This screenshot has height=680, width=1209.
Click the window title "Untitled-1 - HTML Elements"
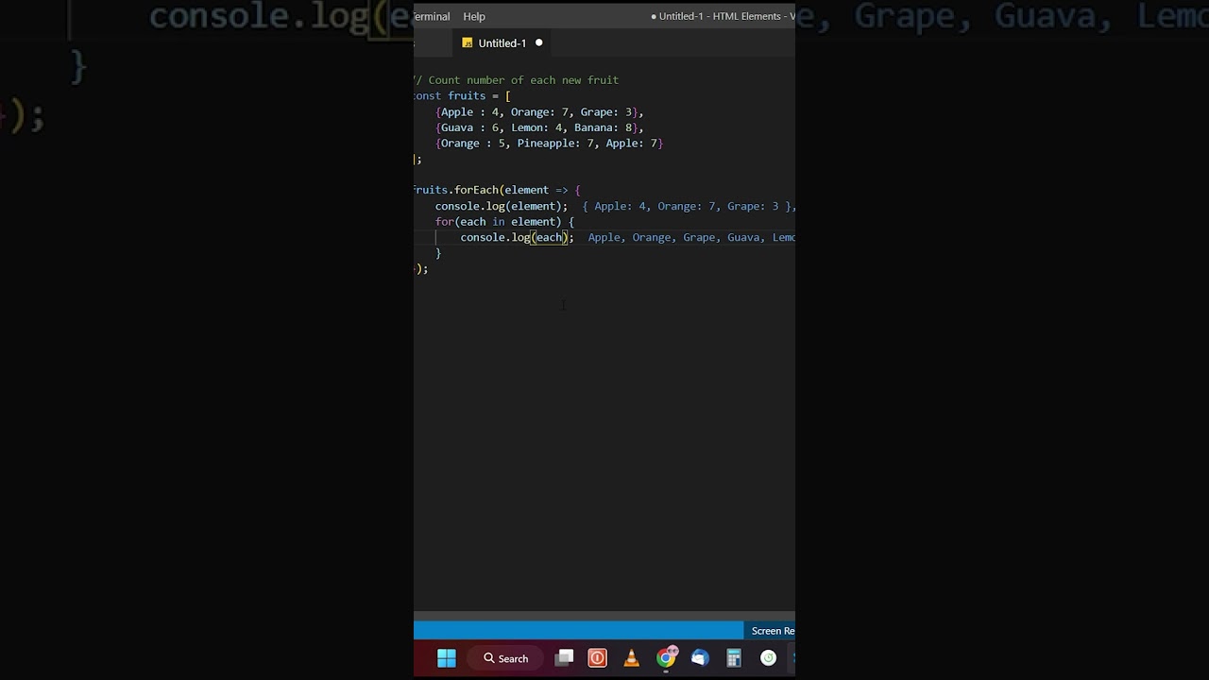[x=721, y=16]
